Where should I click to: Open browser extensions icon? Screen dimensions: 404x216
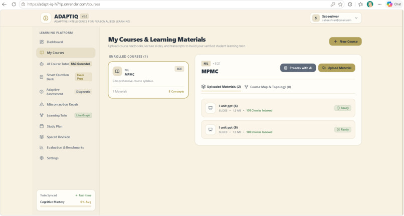[350, 4]
